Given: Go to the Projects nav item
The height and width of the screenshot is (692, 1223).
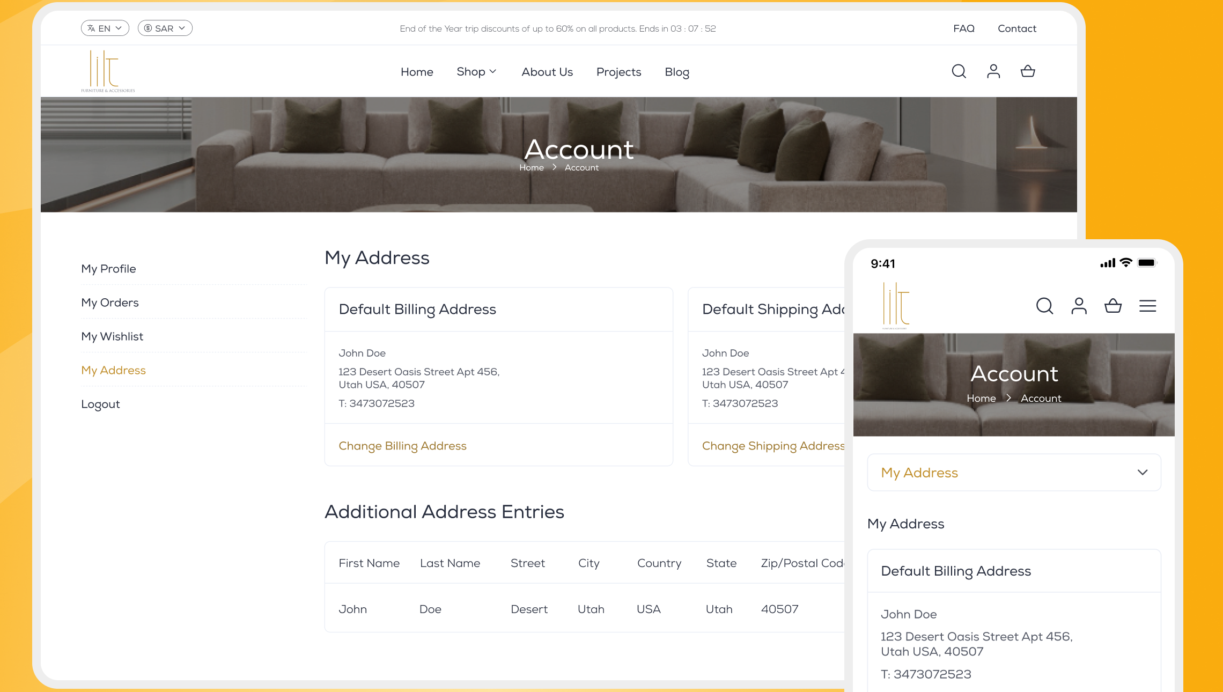Looking at the screenshot, I should click(x=618, y=72).
